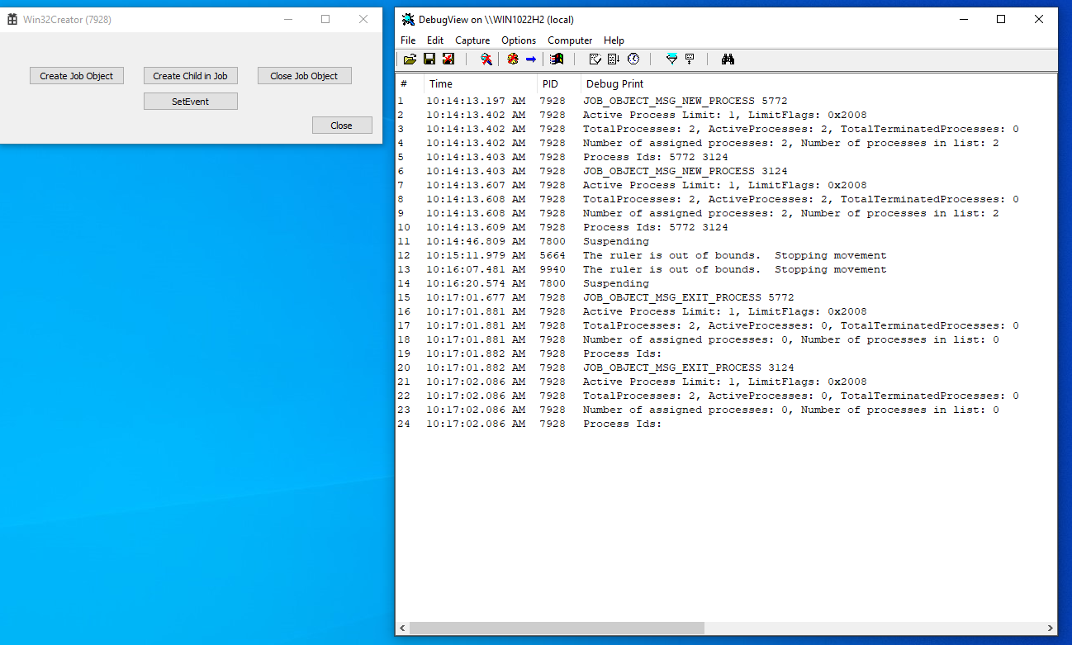
Task: Open the History Depth toolbar icon
Action: click(x=690, y=59)
